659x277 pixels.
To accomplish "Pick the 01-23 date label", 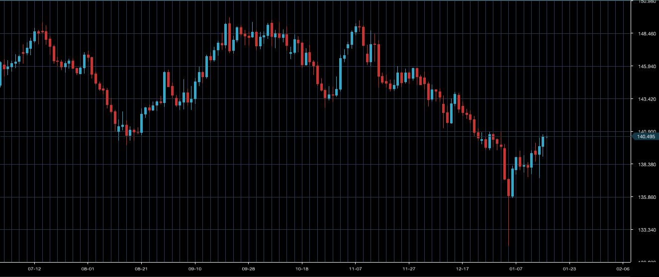I will pyautogui.click(x=569, y=268).
